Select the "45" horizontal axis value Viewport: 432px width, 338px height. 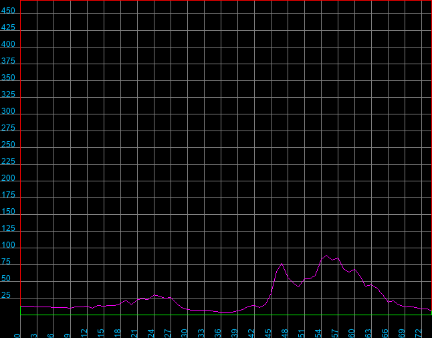point(267,333)
